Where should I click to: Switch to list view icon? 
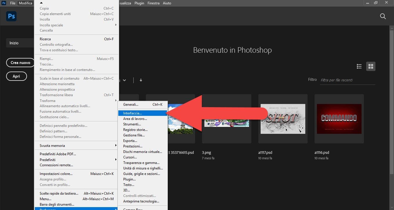[359, 66]
